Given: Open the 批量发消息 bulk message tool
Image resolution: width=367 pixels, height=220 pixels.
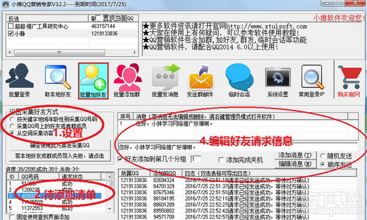Looking at the screenshot, I should pyautogui.click(x=165, y=81).
